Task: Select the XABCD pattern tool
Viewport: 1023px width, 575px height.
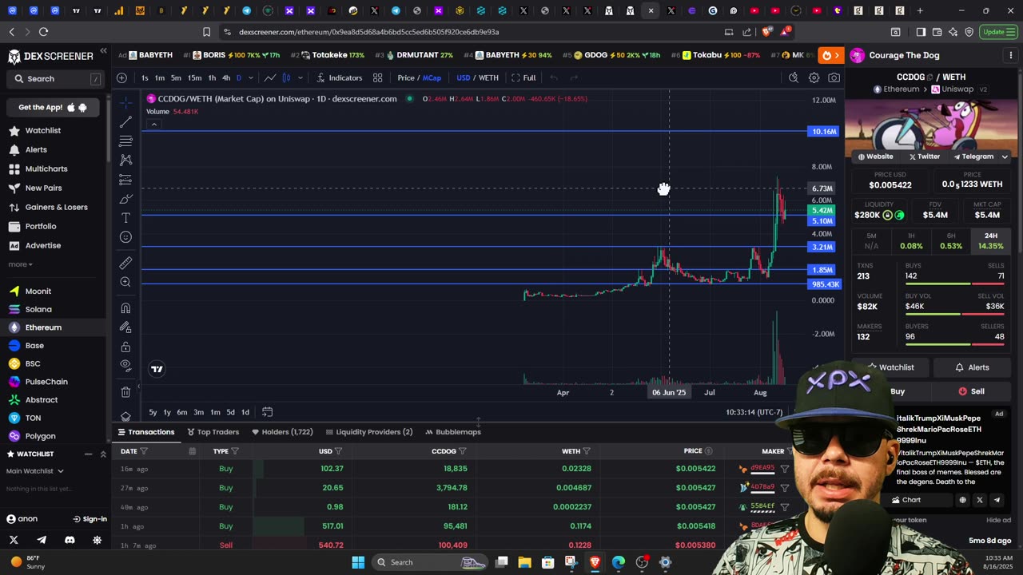Action: pyautogui.click(x=125, y=161)
